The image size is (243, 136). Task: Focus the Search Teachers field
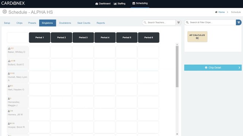[159, 23]
